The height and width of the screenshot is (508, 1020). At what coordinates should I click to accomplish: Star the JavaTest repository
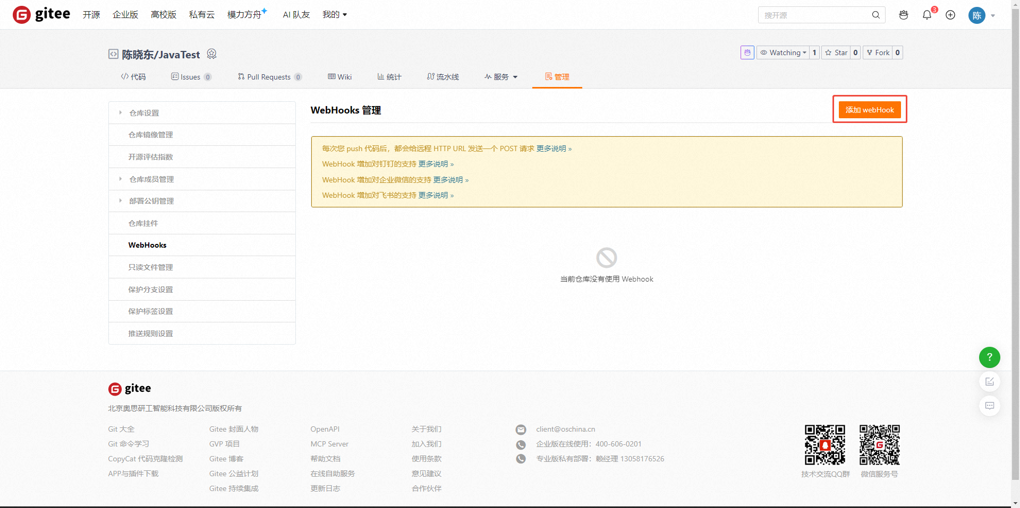pos(836,52)
